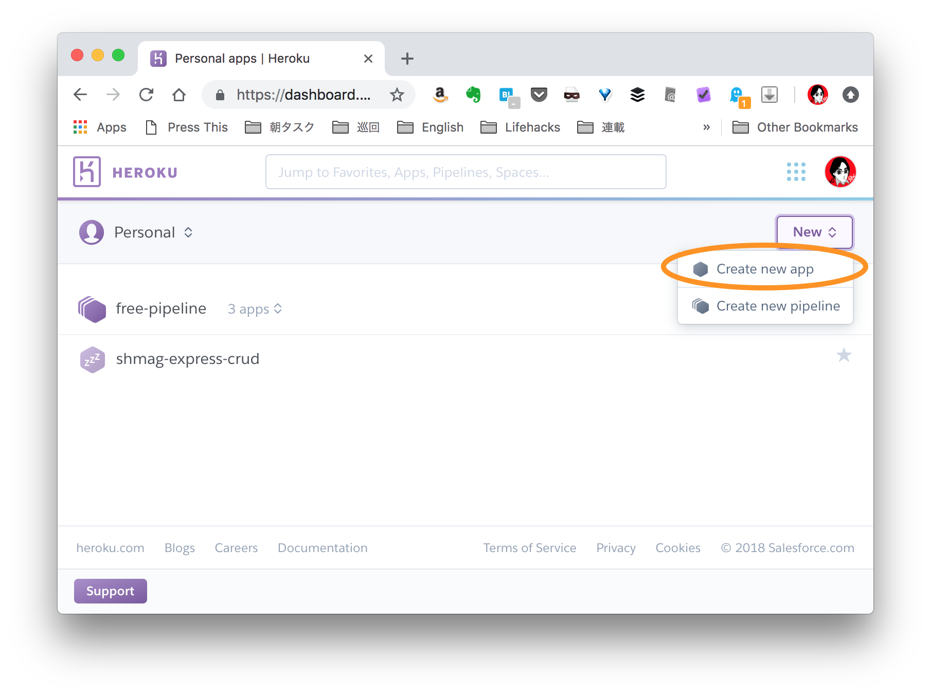Toggle the New dropdown button
The image size is (931, 696).
coord(814,232)
